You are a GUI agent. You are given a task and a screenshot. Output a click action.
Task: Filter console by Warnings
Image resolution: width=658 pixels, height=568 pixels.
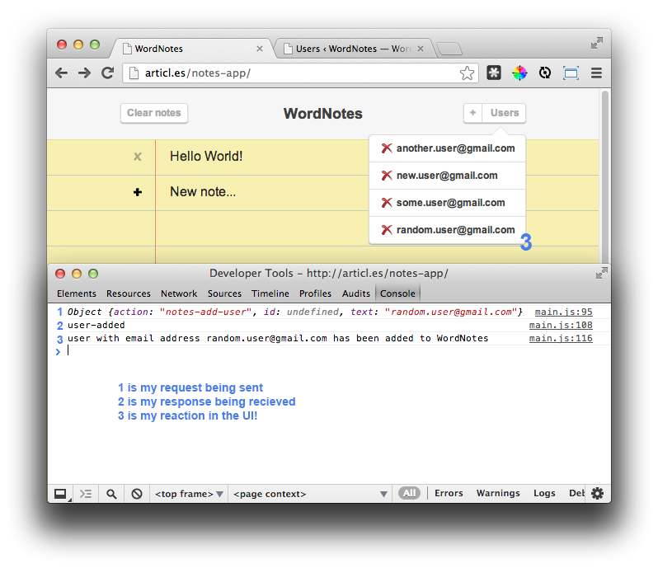[x=498, y=493]
